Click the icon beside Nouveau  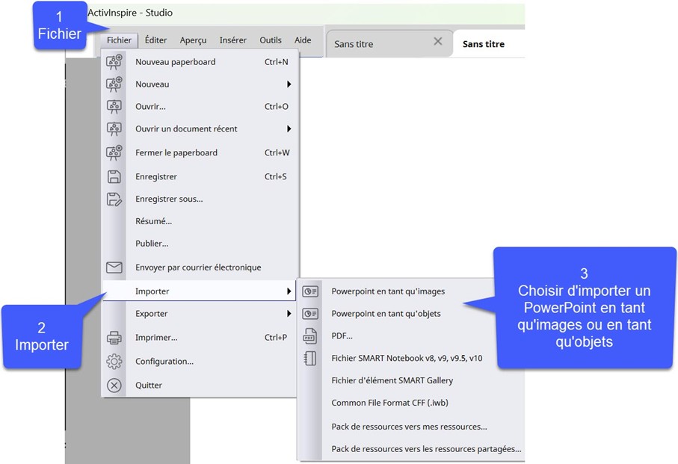[114, 84]
